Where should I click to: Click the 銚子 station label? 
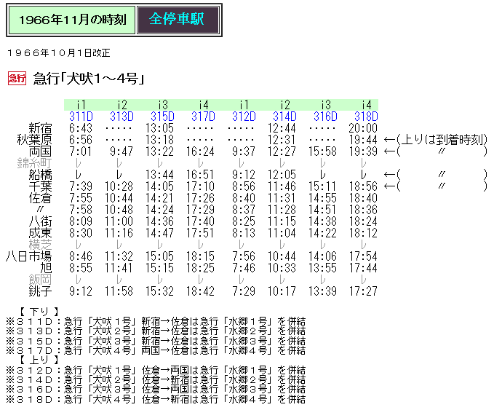[40, 291]
